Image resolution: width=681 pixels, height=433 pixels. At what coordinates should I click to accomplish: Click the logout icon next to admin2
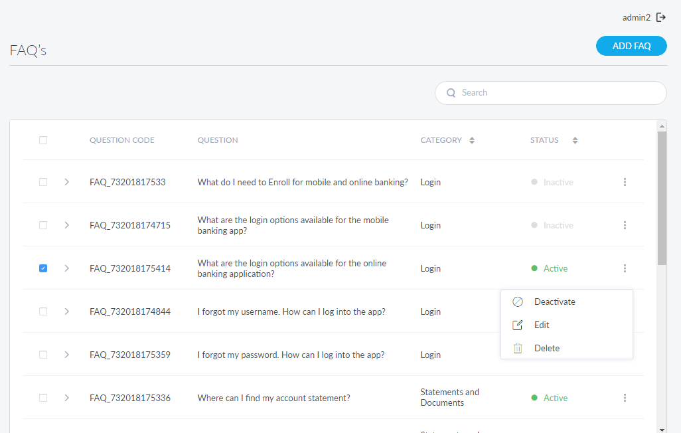[x=660, y=18]
